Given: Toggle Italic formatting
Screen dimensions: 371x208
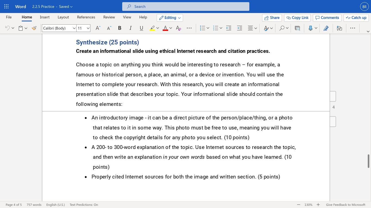Looking at the screenshot, I should point(130,28).
